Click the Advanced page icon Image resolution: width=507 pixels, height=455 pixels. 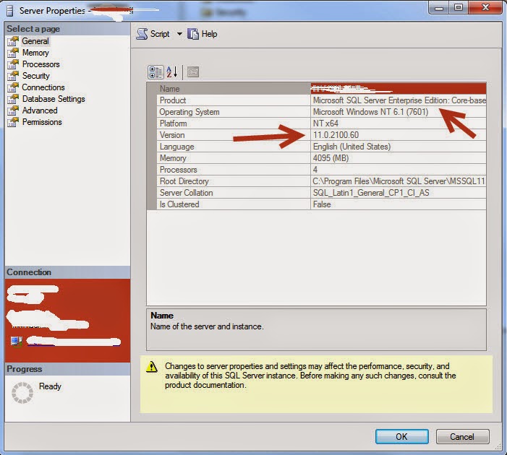(13, 110)
